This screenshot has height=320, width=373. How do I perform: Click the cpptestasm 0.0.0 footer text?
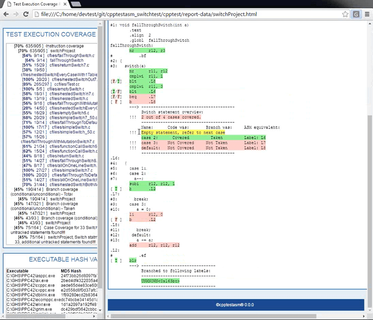click(x=235, y=305)
